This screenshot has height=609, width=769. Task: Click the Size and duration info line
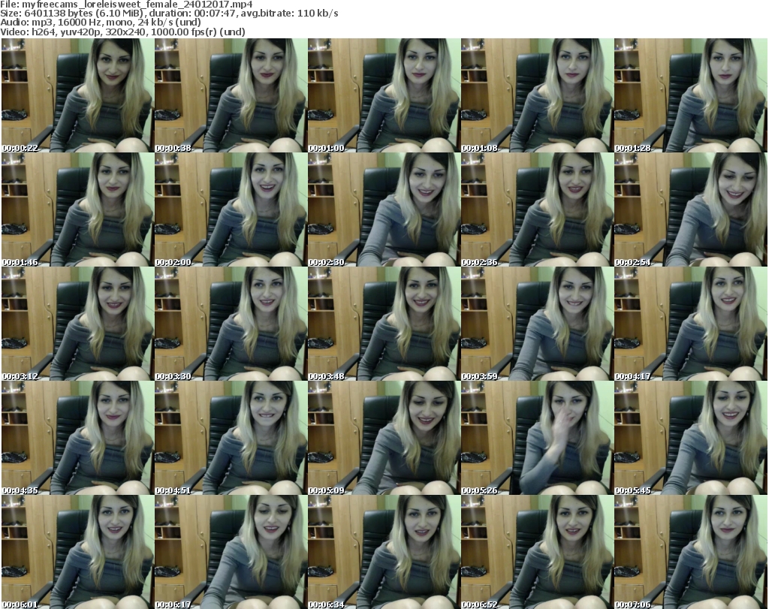(x=169, y=14)
